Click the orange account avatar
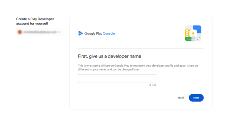Image resolution: width=232 pixels, height=130 pixels. click(20, 32)
